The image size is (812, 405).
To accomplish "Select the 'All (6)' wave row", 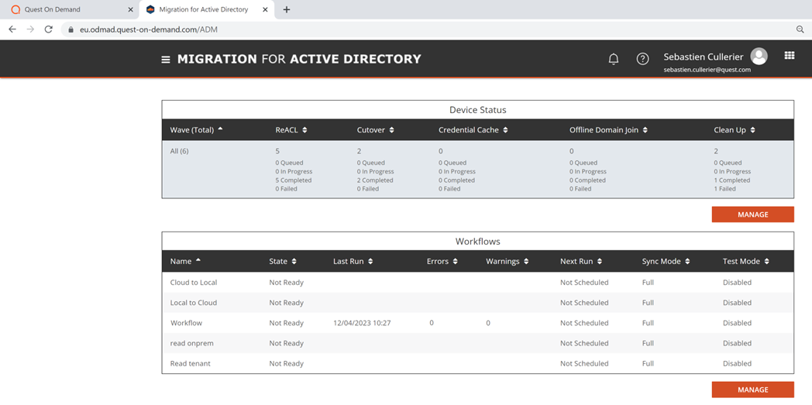I will click(x=477, y=169).
